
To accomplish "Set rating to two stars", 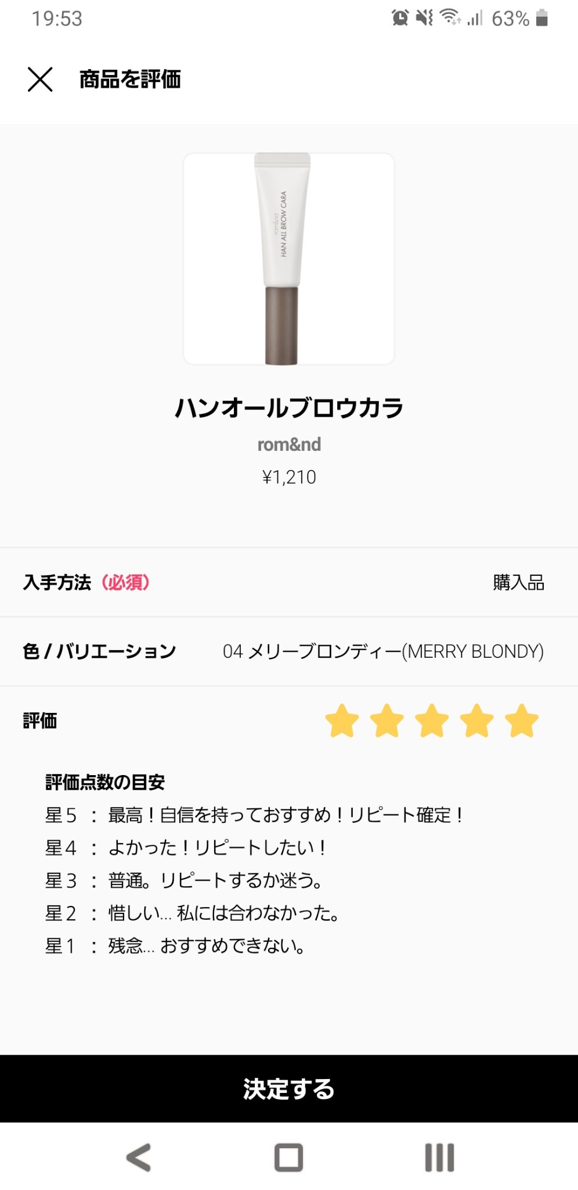I will point(387,721).
